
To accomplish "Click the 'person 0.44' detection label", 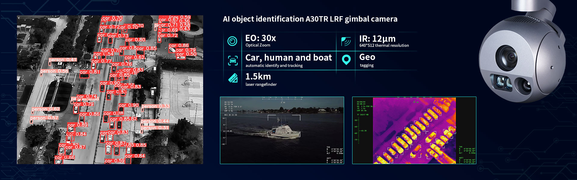I will (155, 121).
